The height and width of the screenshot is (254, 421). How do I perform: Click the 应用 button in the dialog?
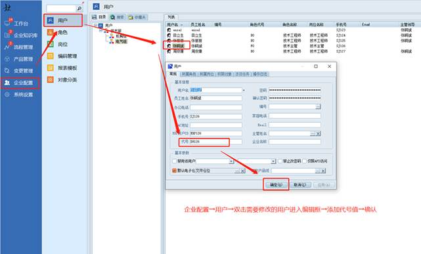[x=324, y=185]
